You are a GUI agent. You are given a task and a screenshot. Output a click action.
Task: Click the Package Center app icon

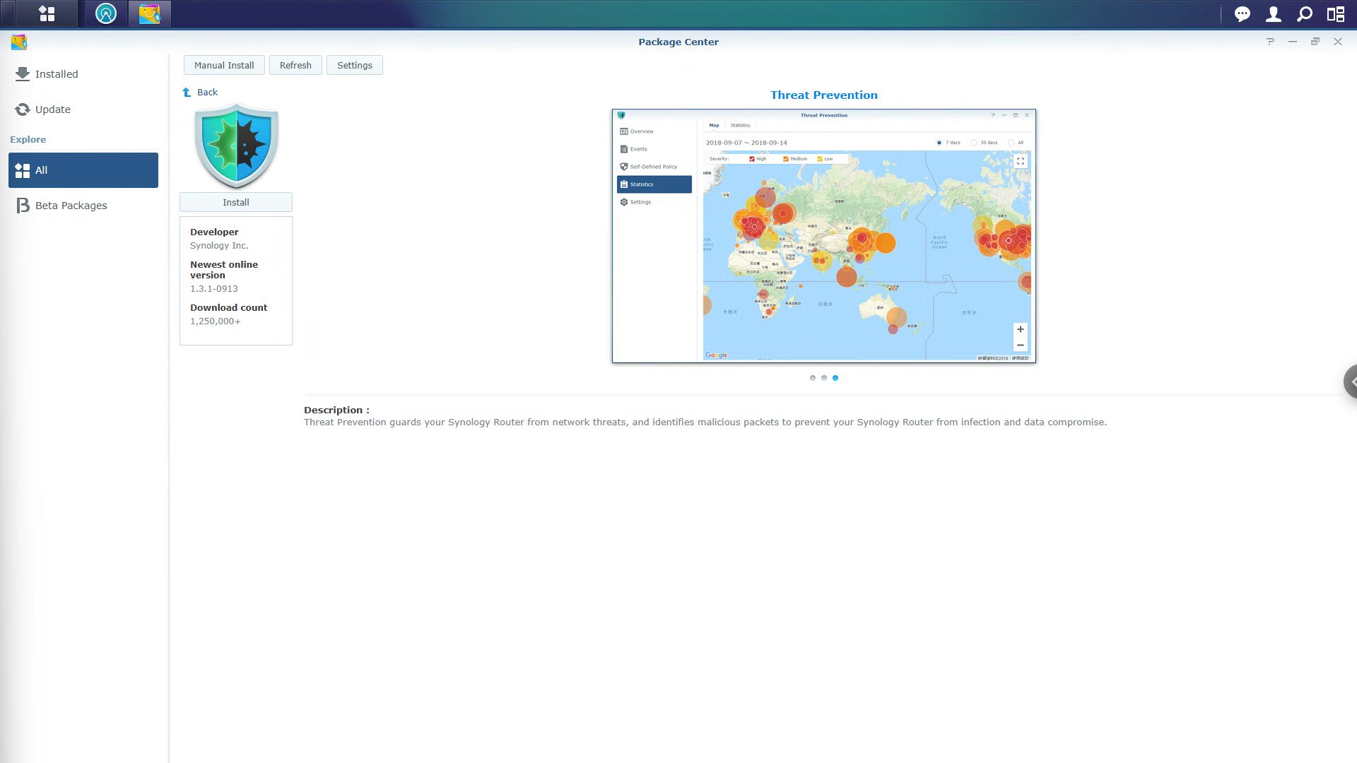click(x=149, y=13)
